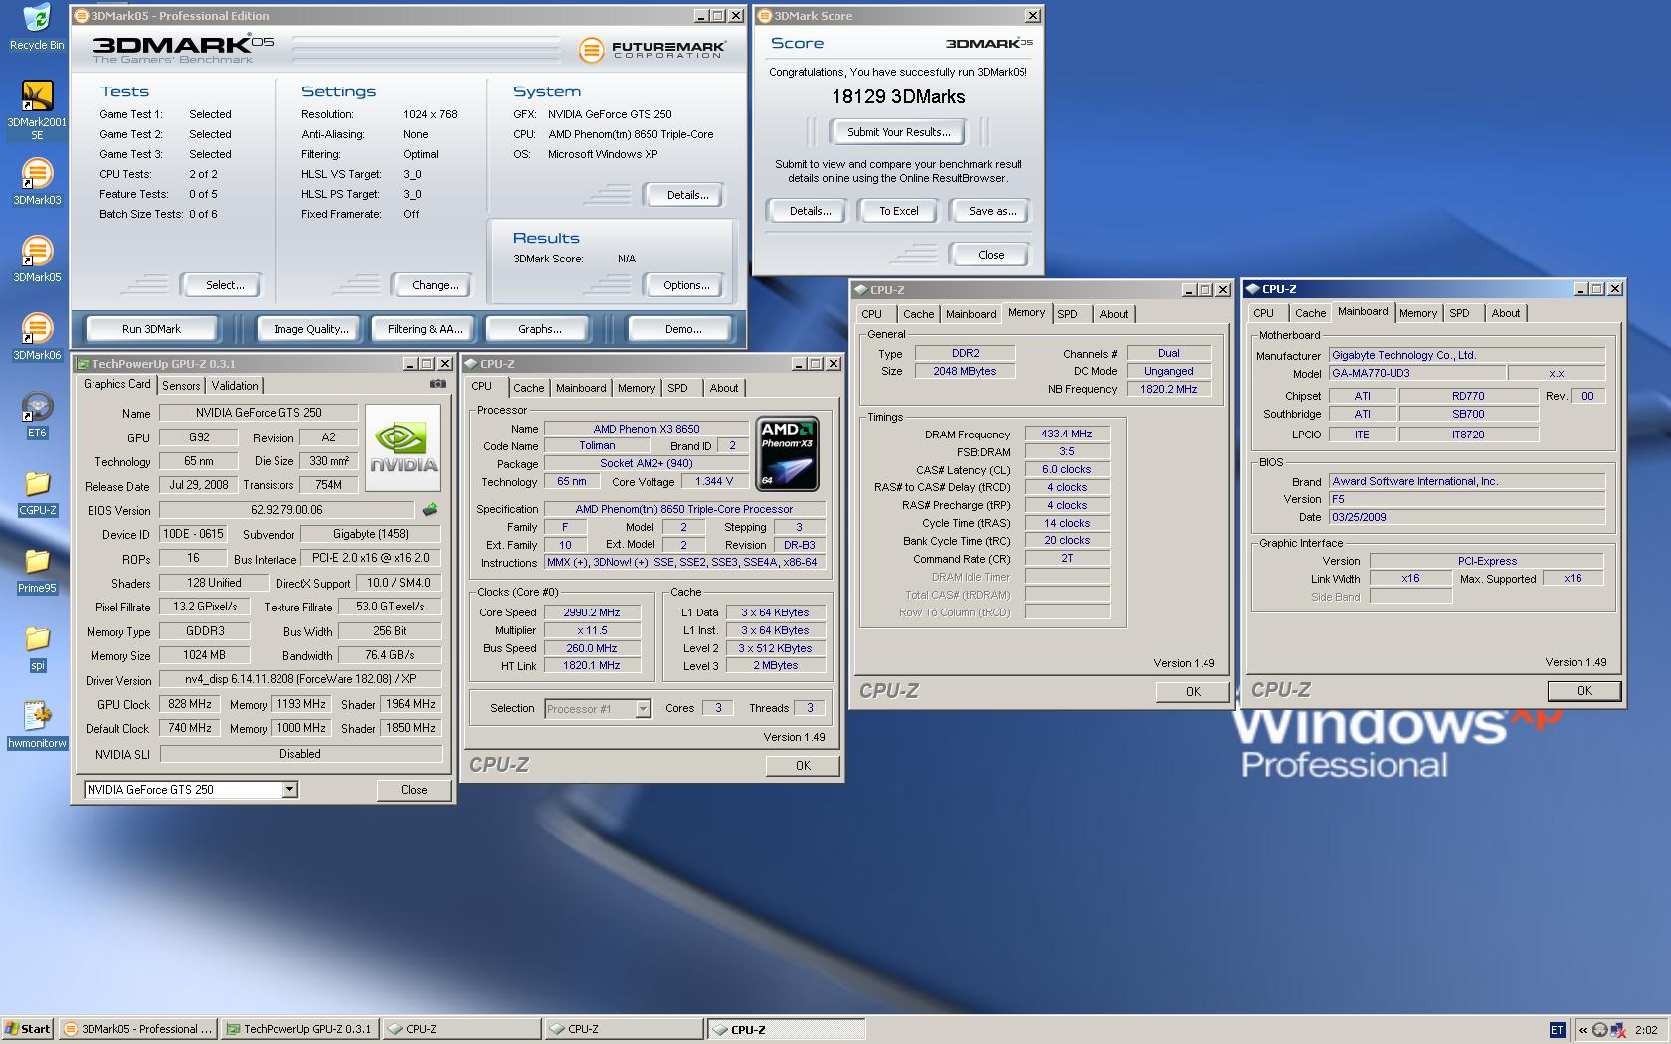Click the GPU-Z BIOS save chip icon
Screen dimensions: 1671x1044
point(430,510)
